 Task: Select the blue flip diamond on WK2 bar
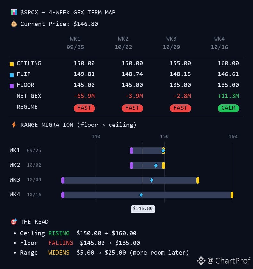pos(156,165)
